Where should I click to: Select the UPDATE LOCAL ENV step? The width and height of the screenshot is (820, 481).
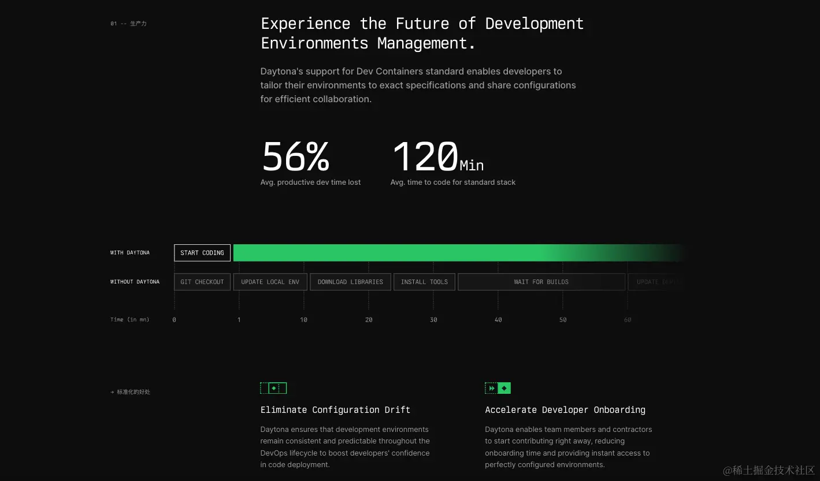[270, 282]
